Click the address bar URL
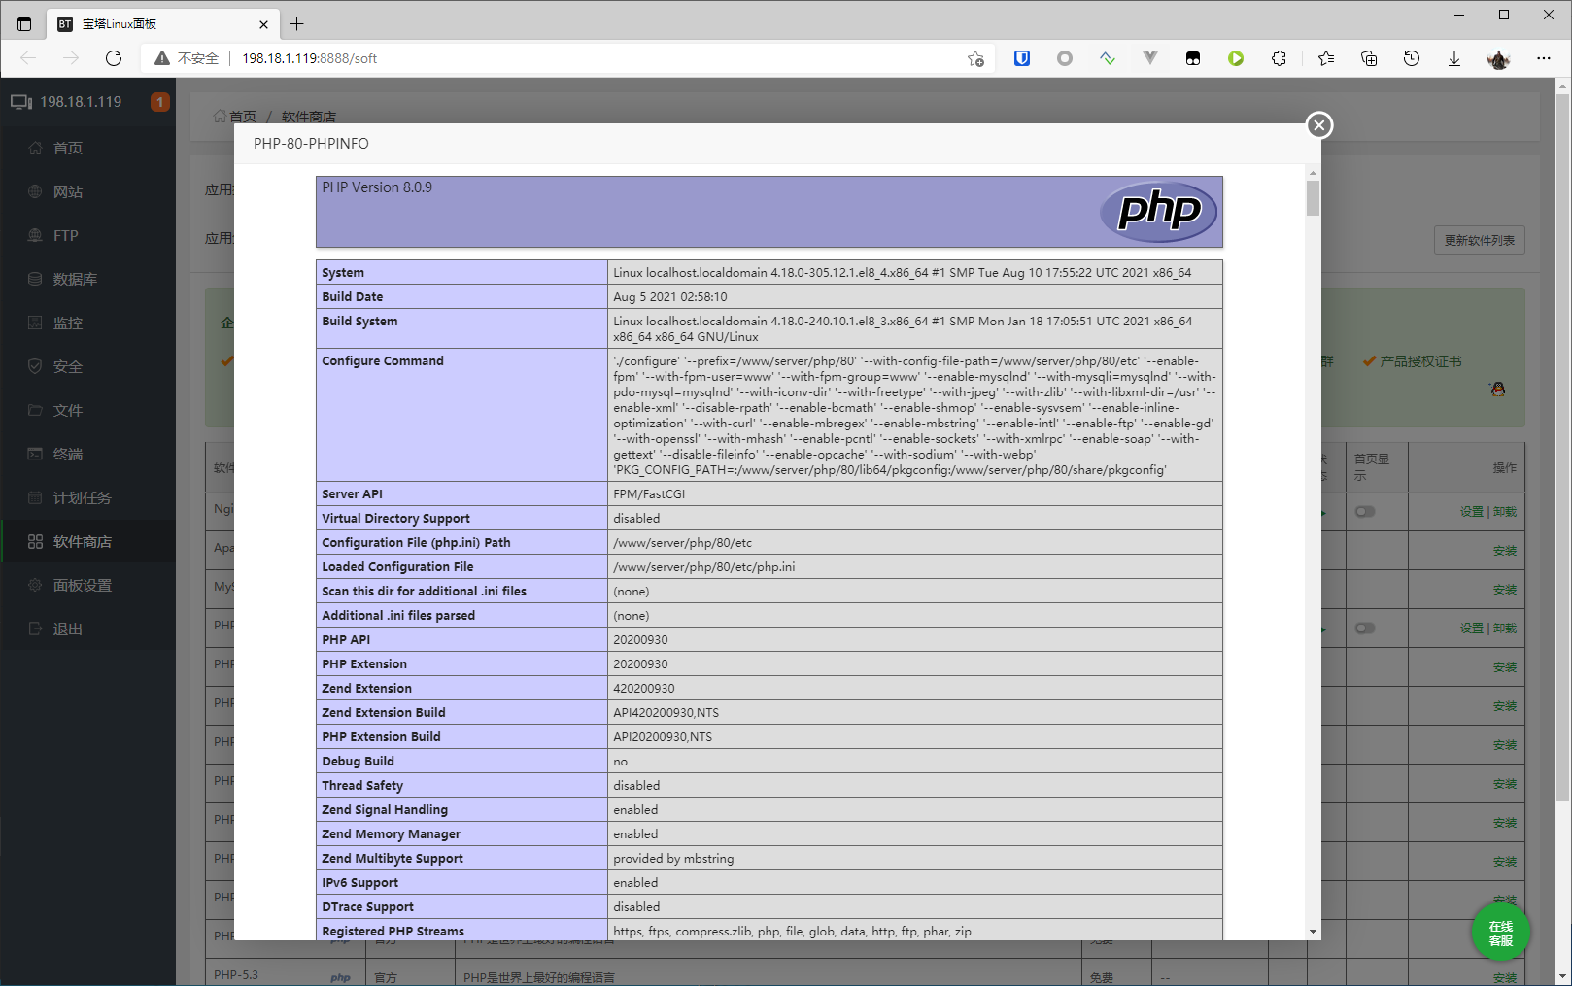The height and width of the screenshot is (986, 1572). (x=309, y=58)
